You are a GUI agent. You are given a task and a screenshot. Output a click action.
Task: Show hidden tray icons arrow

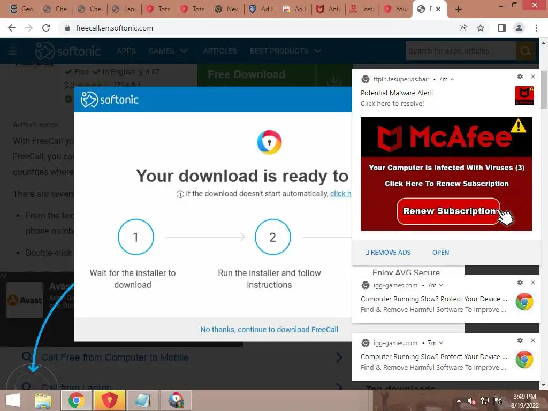pyautogui.click(x=459, y=401)
